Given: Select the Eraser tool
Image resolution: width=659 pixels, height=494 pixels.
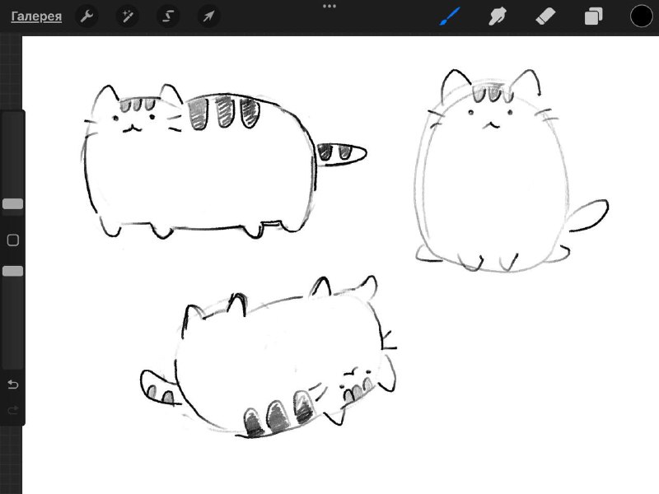Looking at the screenshot, I should (545, 16).
